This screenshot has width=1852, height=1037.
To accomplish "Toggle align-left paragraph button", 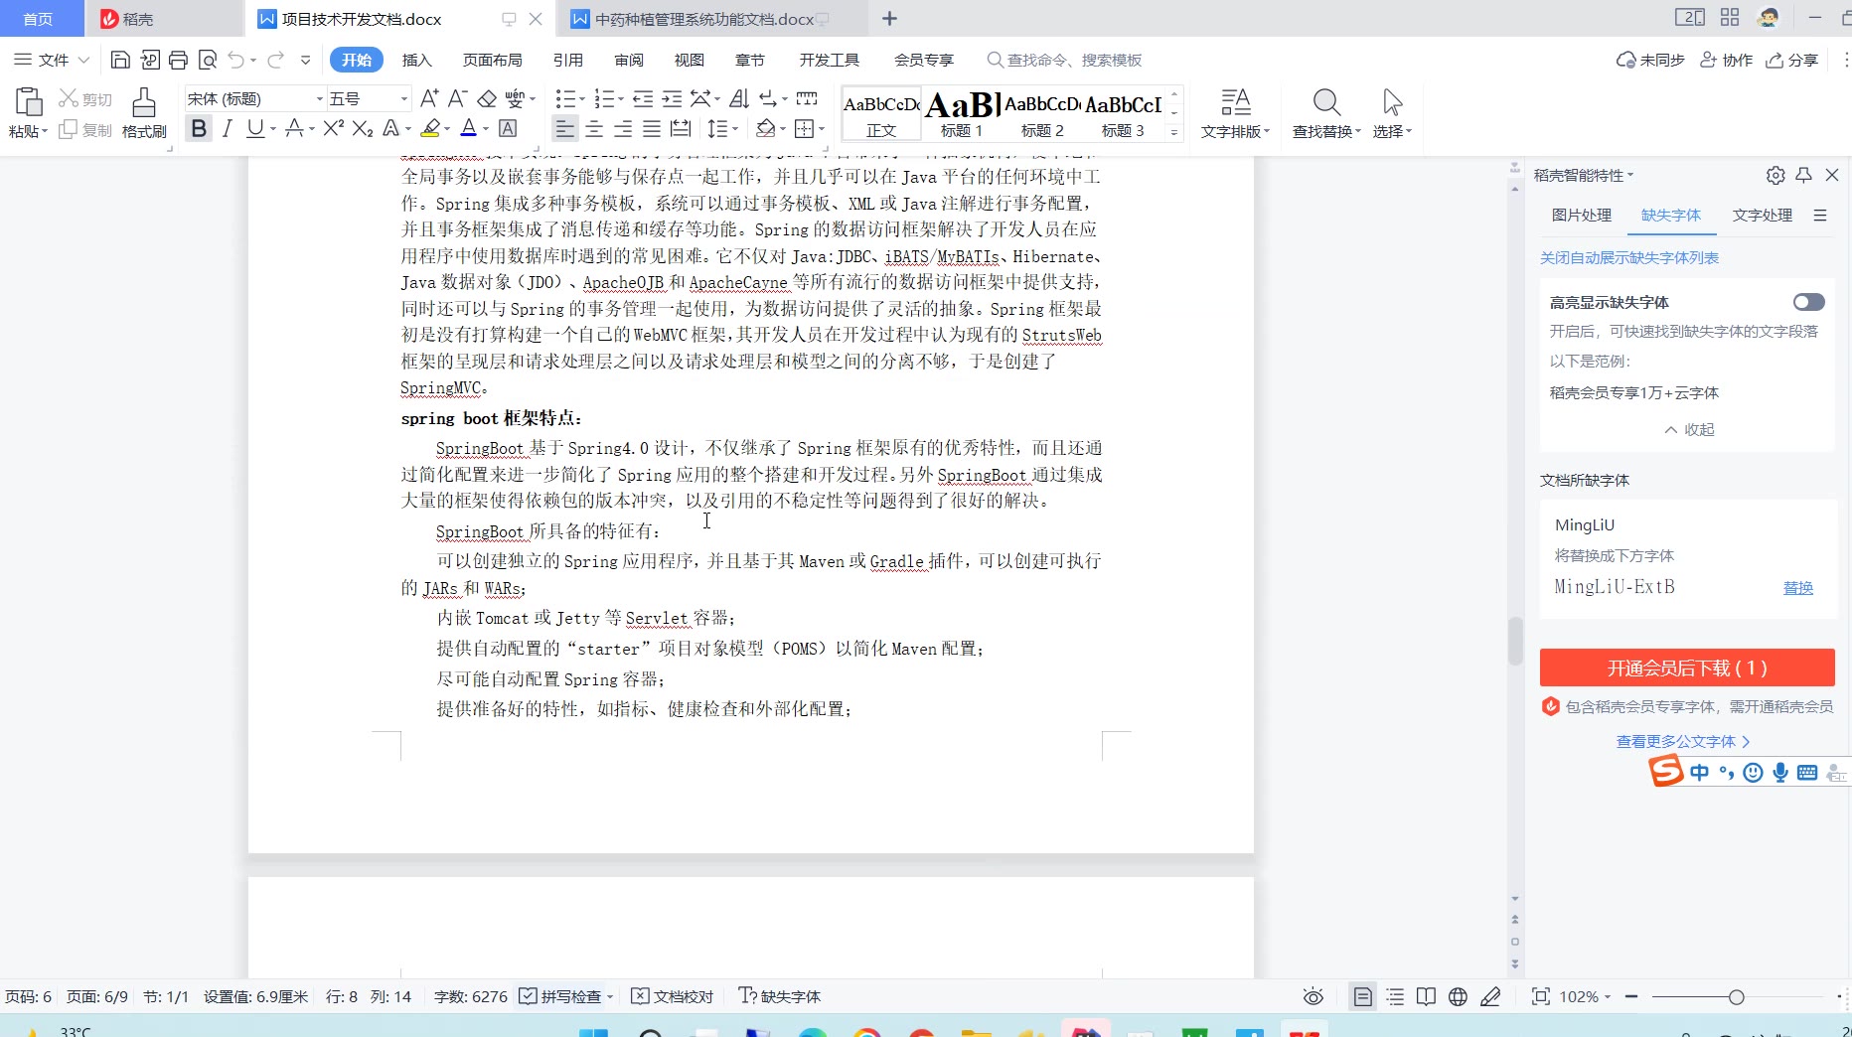I will (564, 129).
